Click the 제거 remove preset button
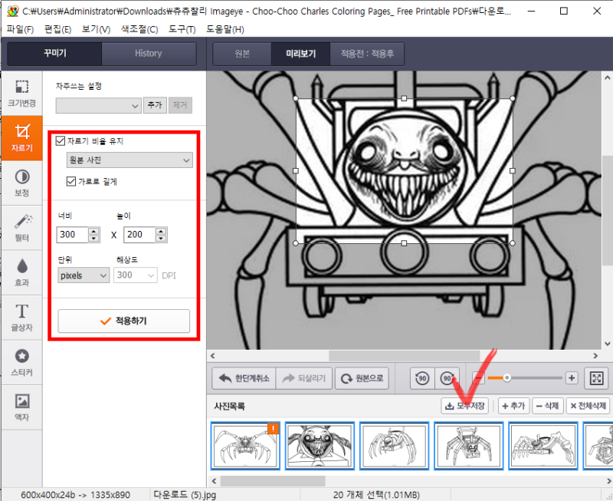 click(180, 105)
